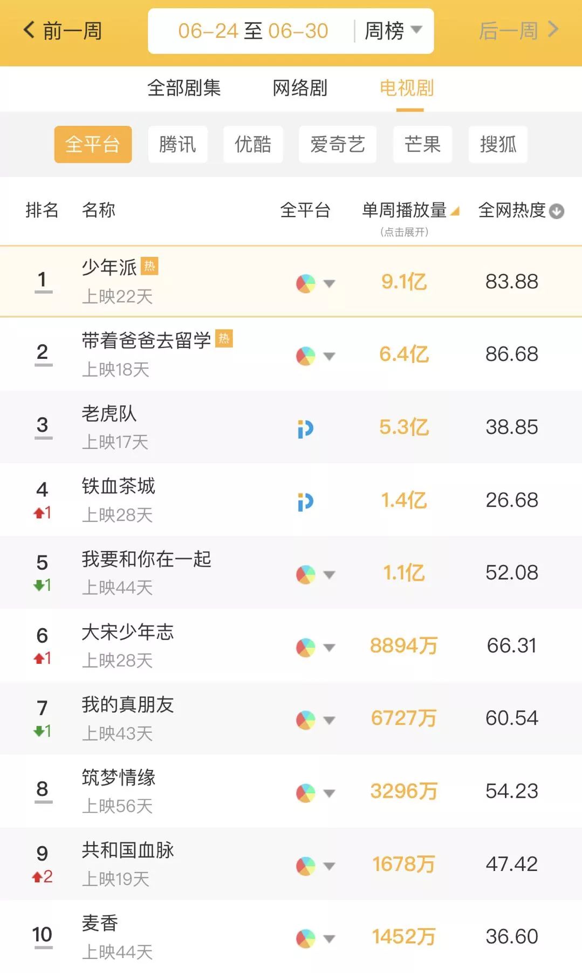Click the back chevron for 前一周

click(x=29, y=30)
